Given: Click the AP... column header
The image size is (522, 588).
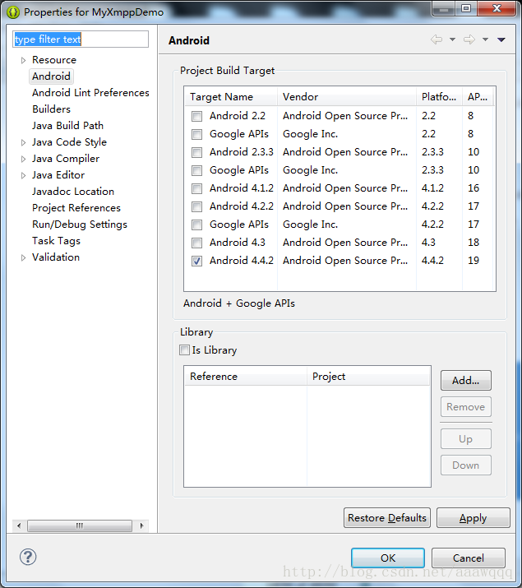Looking at the screenshot, I should [x=478, y=97].
